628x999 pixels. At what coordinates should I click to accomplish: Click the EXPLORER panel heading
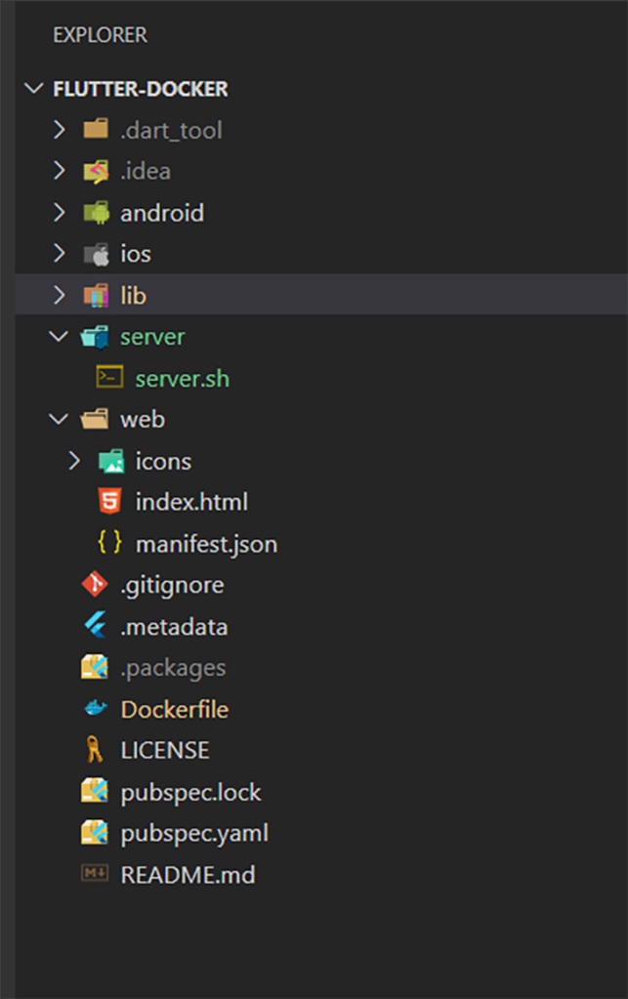point(100,34)
